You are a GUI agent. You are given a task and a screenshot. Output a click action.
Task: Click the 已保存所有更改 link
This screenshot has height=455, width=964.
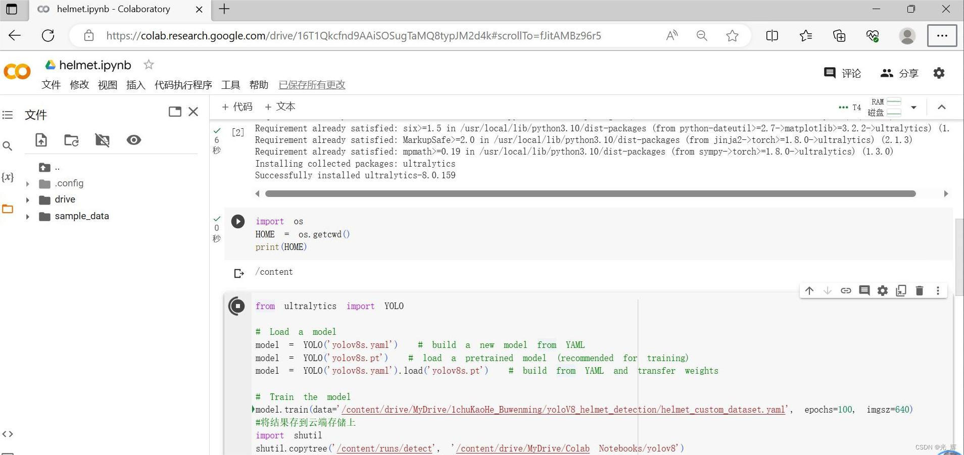pyautogui.click(x=312, y=85)
